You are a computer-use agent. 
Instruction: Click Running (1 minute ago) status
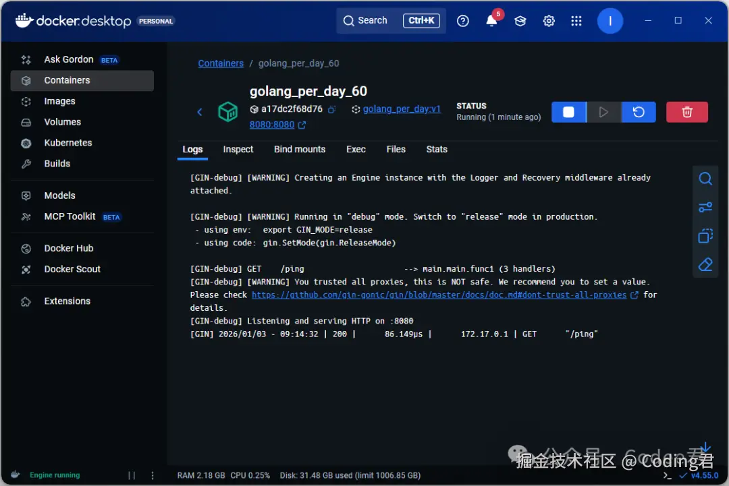click(x=498, y=117)
